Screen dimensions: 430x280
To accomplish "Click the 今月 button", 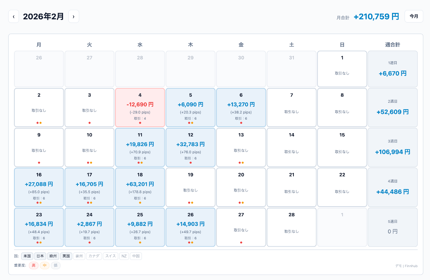I will click(414, 16).
